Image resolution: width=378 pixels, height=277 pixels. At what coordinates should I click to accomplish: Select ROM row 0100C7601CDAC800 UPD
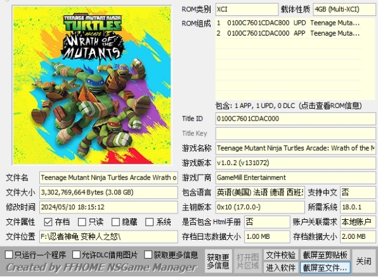[289, 23]
